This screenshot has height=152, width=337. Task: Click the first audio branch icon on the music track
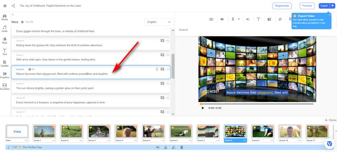(166, 147)
